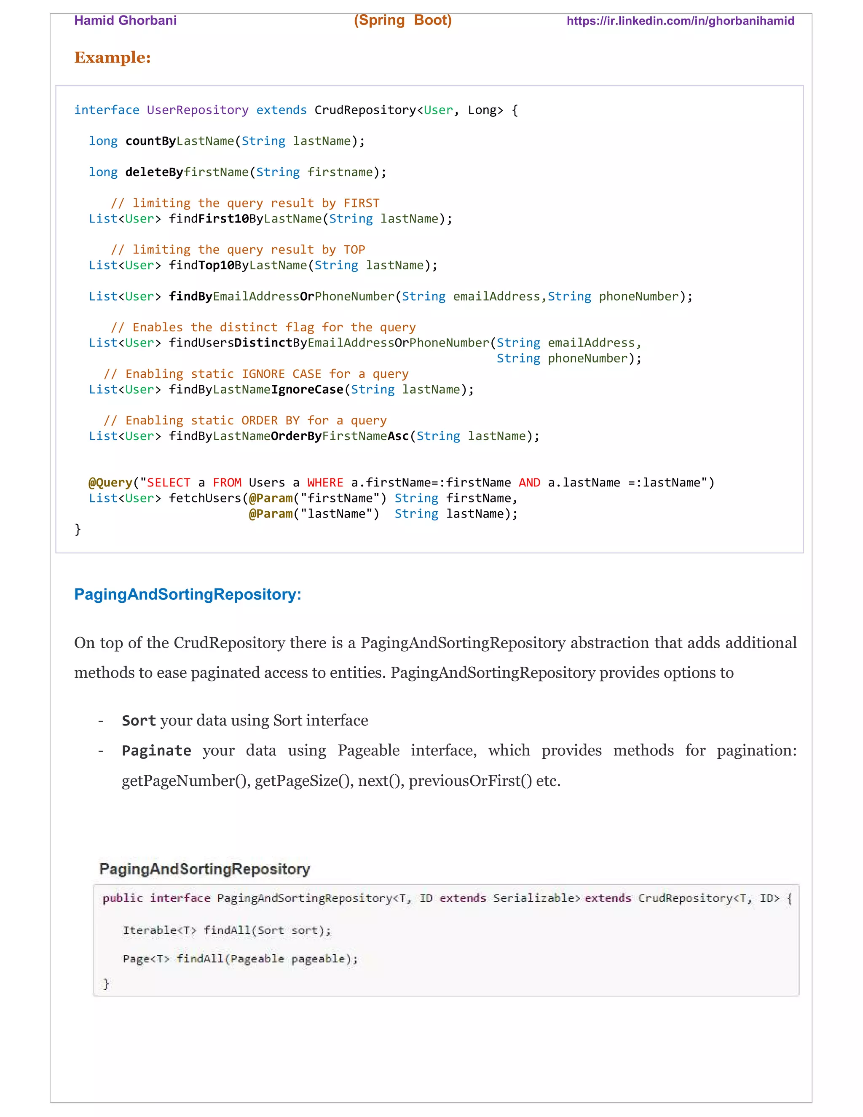Click the gray PagingAndSortingRepository code title
This screenshot has width=863, height=1117.
point(204,869)
